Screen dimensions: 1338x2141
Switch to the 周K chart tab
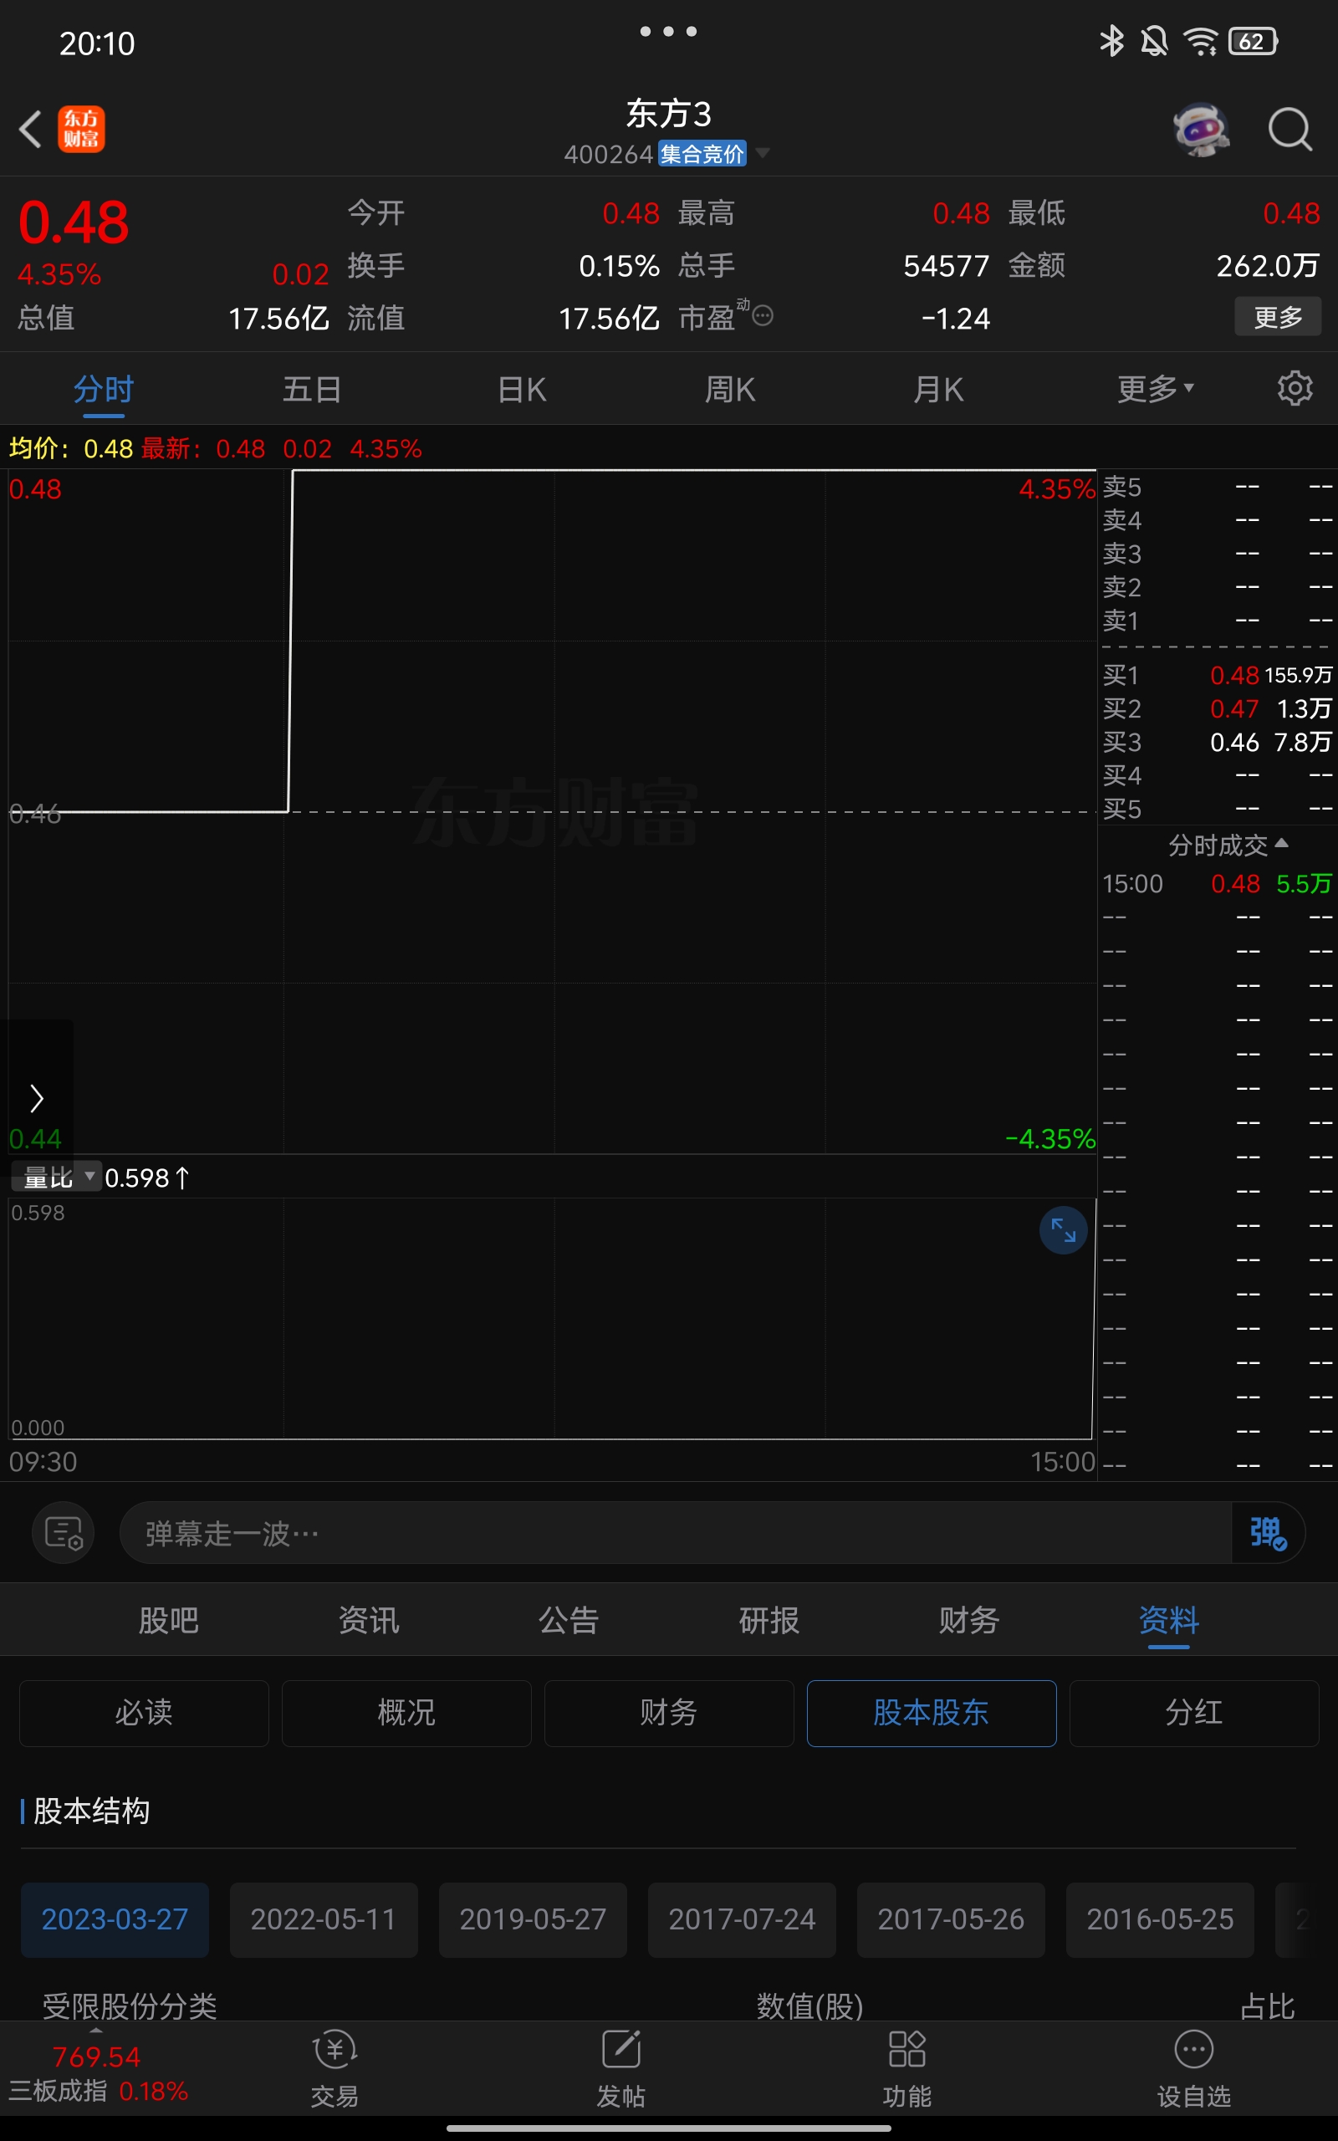[x=730, y=388]
